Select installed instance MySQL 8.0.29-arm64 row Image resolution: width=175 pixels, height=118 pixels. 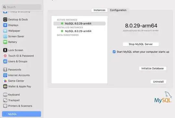point(79,31)
